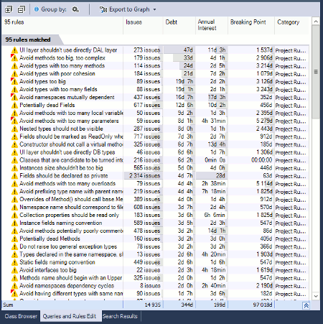Click the vertical scrollbar thumb
Image resolution: width=323 pixels, height=324 pixels.
pyautogui.click(x=316, y=72)
